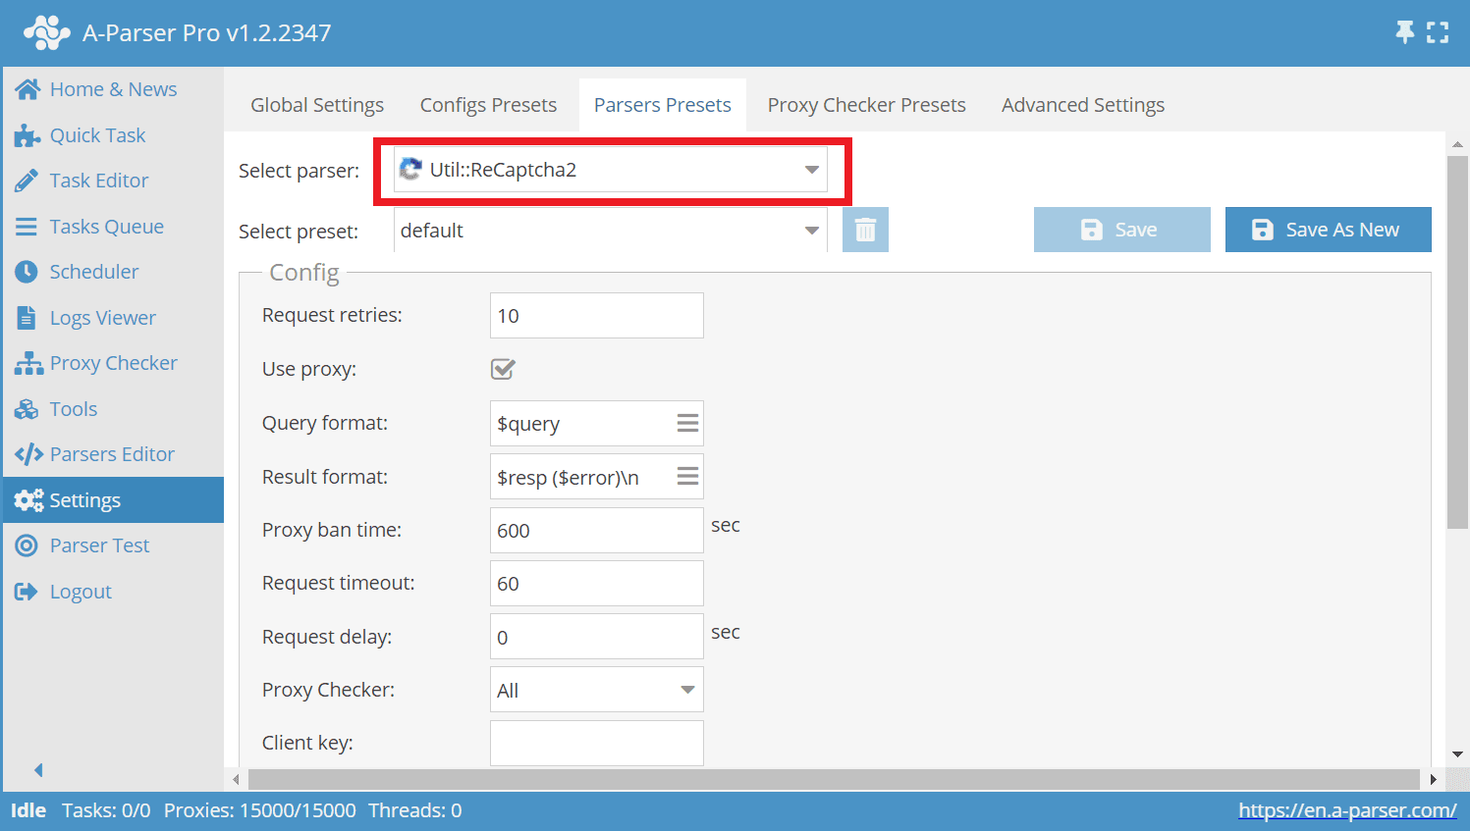The height and width of the screenshot is (831, 1470).
Task: Click the A-Parser logo icon
Action: [46, 32]
